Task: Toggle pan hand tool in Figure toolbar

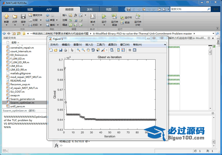Action: [88, 50]
